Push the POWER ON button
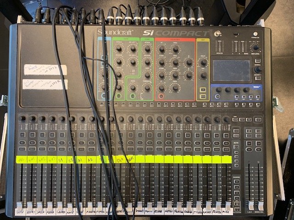294x220 pixels. [x=255, y=34]
